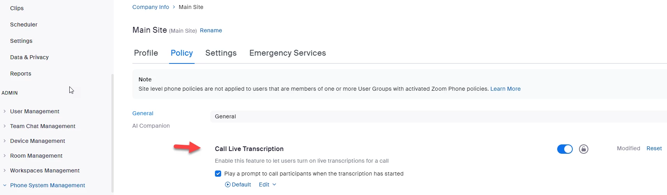Click the Rename link for Main Site
The height and width of the screenshot is (195, 667).
point(211,30)
